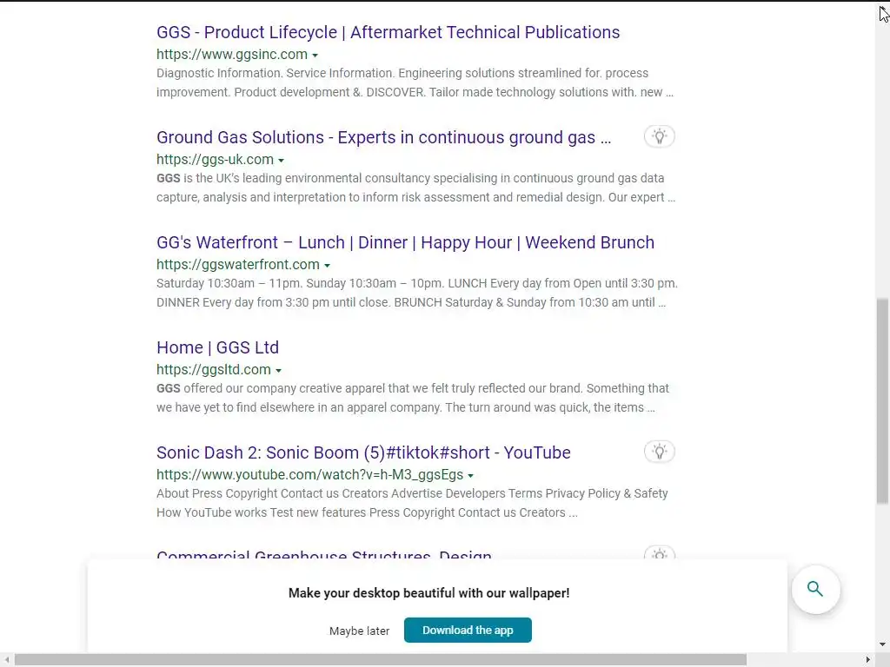Dismiss wallpaper prompt with Maybe later
The height and width of the screenshot is (667, 890).
(359, 631)
